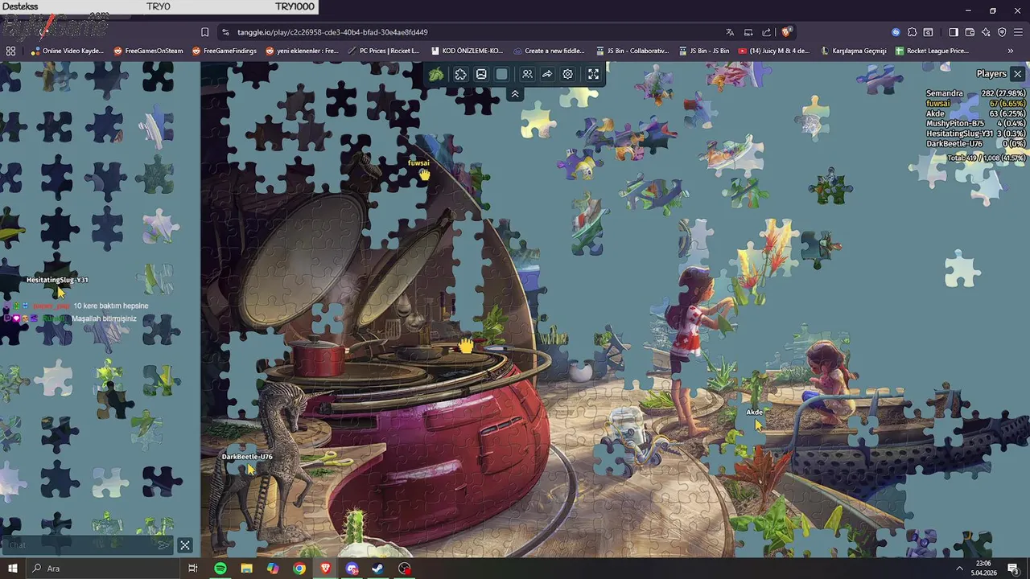Close the Players panel
This screenshot has height=579, width=1030.
pos(1018,74)
